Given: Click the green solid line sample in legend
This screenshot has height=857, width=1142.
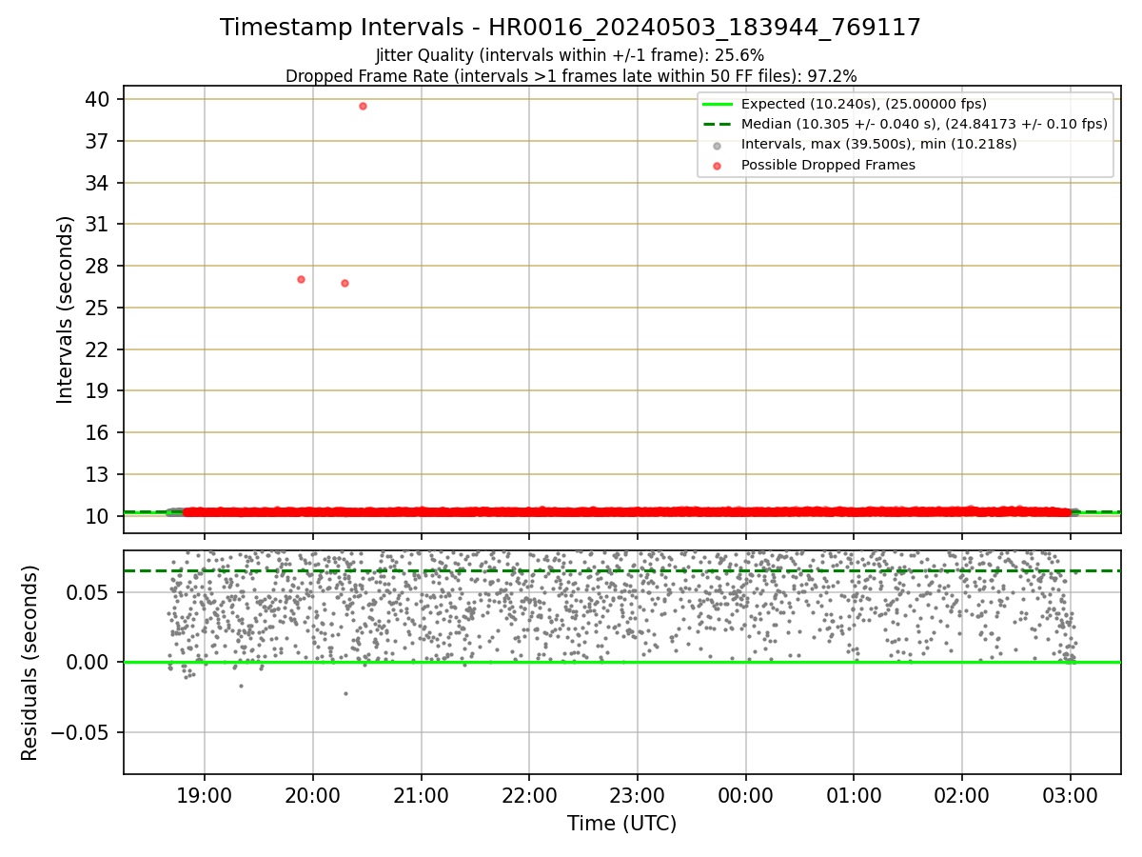Looking at the screenshot, I should coord(718,105).
